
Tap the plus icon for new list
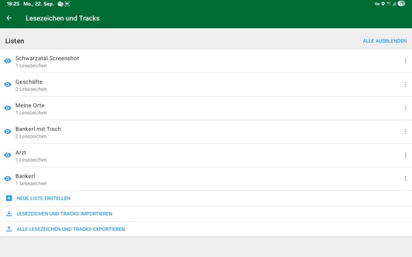click(x=9, y=198)
